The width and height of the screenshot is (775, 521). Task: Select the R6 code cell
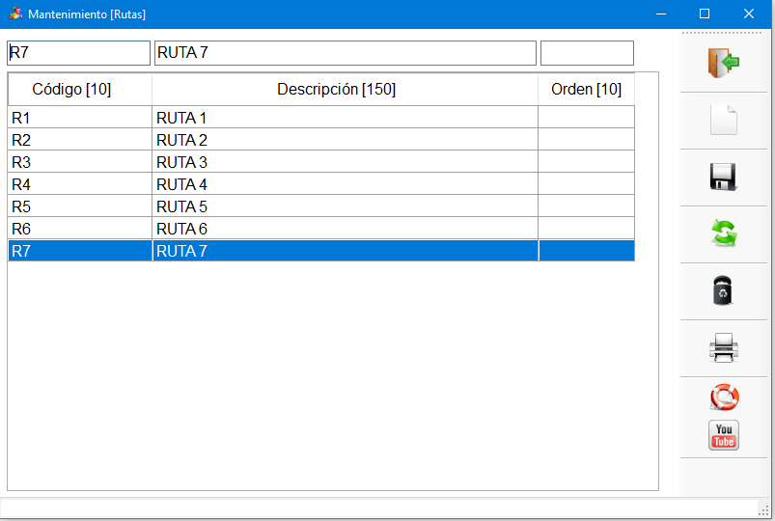pyautogui.click(x=80, y=229)
